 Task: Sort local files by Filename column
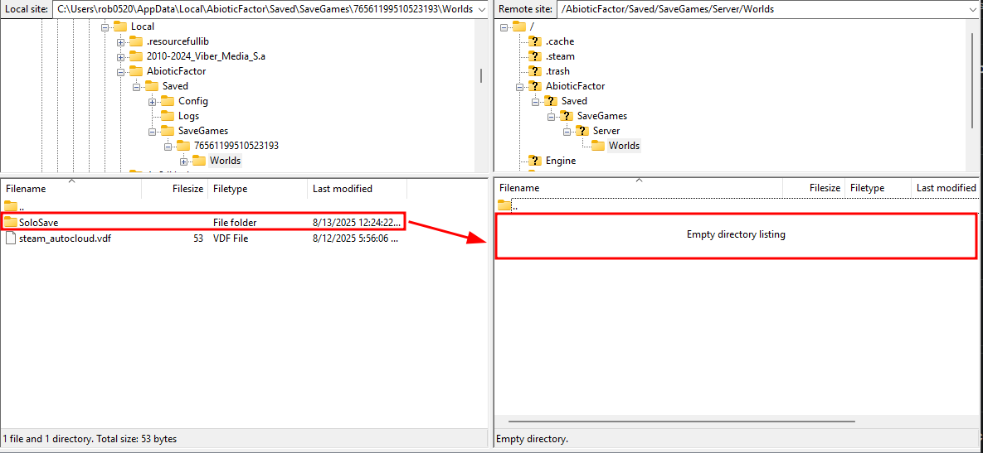[x=71, y=188]
